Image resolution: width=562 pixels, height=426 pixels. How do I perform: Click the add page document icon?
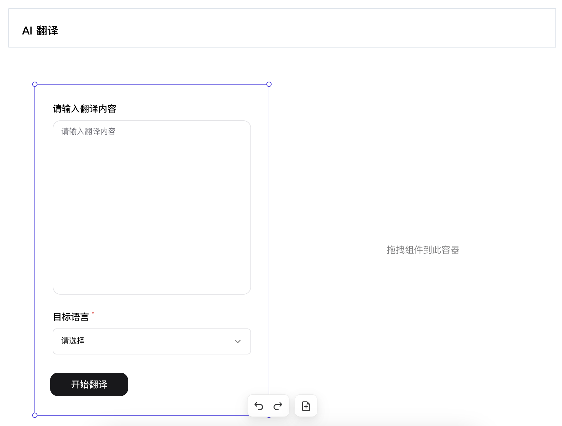point(306,406)
